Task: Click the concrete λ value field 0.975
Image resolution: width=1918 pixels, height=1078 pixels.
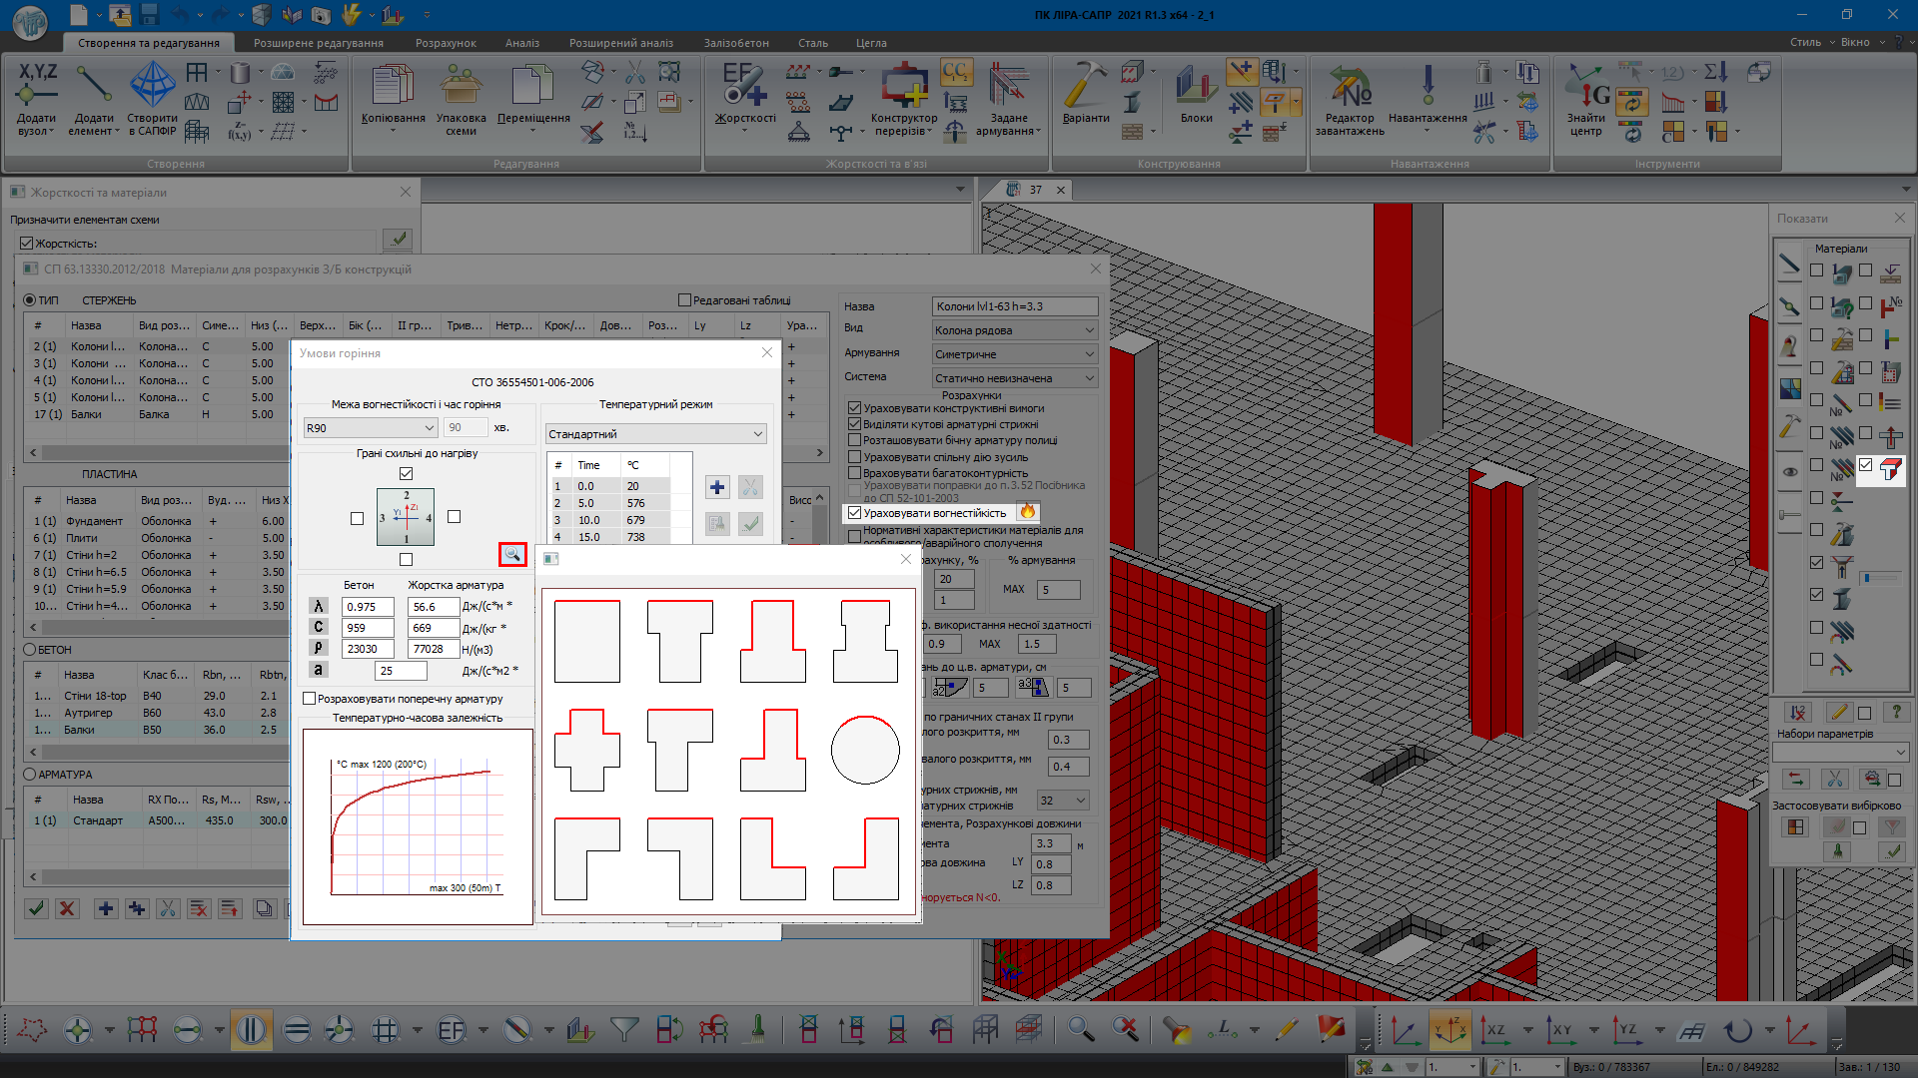Action: tap(368, 607)
